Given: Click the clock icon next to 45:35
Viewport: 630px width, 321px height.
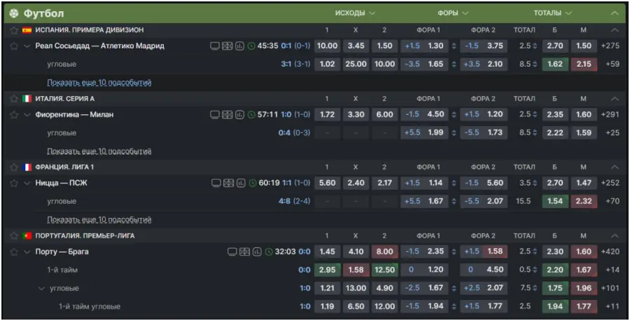Looking at the screenshot, I should coord(251,46).
